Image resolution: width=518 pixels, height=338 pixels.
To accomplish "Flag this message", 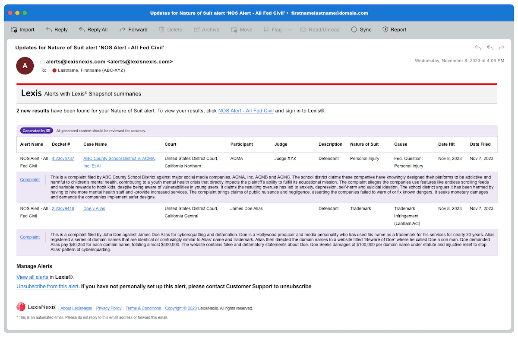I will click(x=272, y=30).
